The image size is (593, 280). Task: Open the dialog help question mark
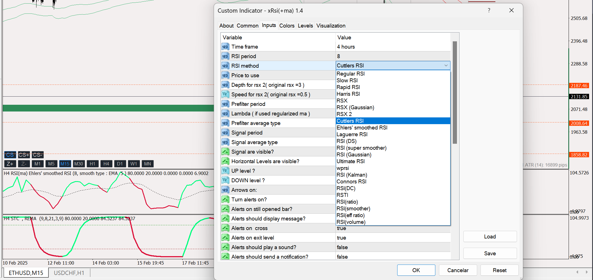[x=489, y=10]
